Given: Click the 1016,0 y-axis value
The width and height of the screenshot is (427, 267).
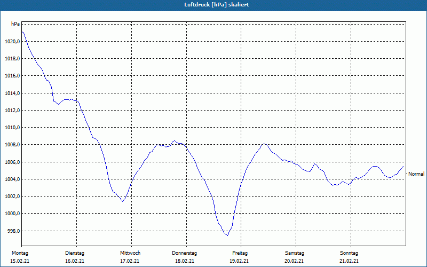Looking at the screenshot, I should click(12, 76).
